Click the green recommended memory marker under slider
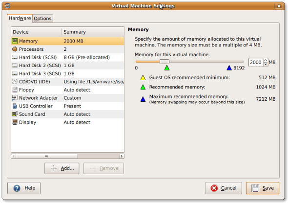 tap(167, 68)
